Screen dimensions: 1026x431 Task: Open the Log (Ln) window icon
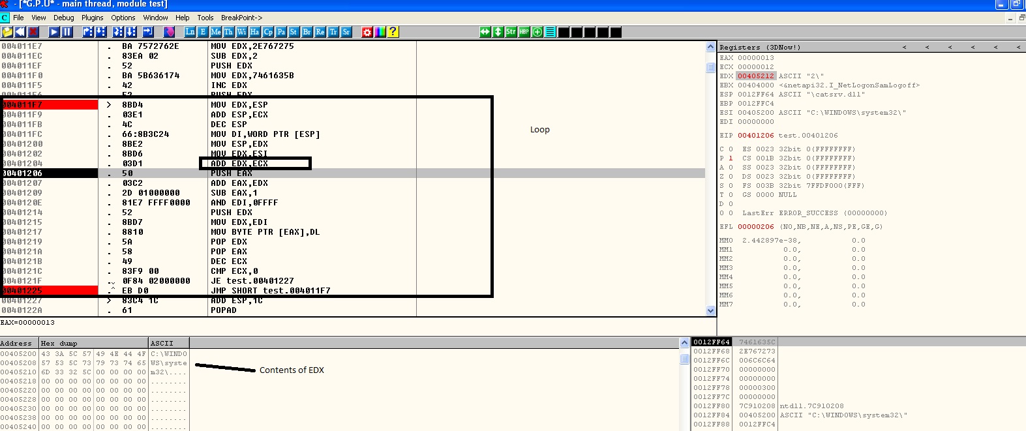coord(190,32)
